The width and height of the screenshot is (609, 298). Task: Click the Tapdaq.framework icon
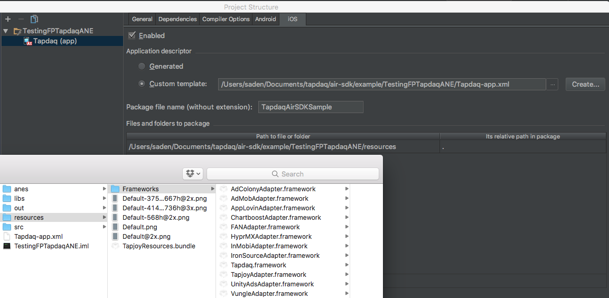223,265
